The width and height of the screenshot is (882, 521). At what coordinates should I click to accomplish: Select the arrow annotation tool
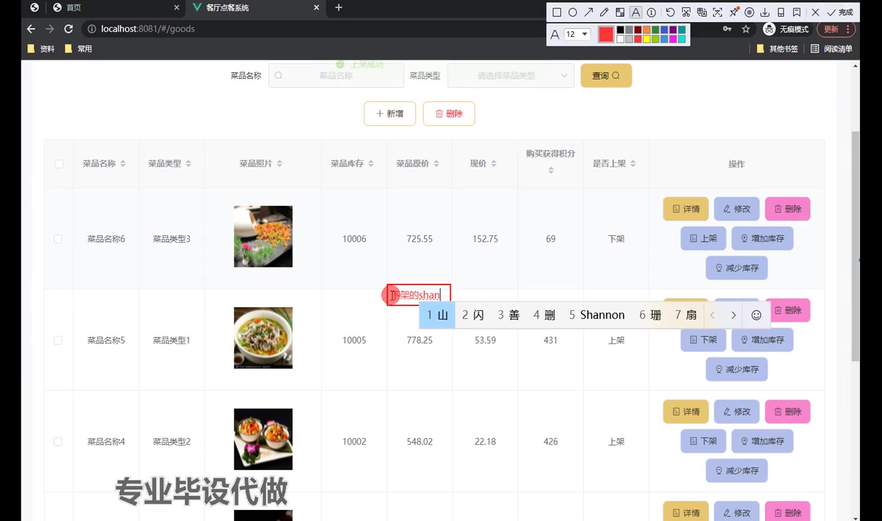[x=589, y=12]
